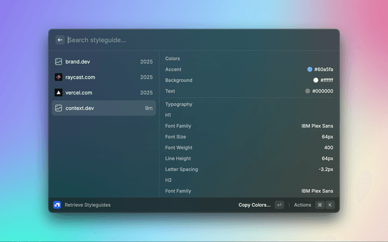Click the raycast.com logo icon
Screen dimensions: 388x242
pyautogui.click(x=58, y=77)
